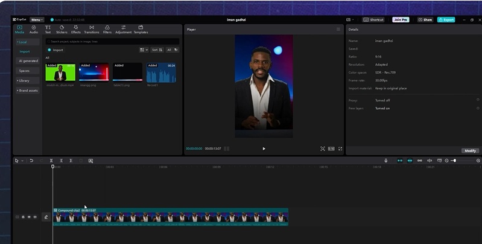Click the Modify button in Details

(470, 151)
